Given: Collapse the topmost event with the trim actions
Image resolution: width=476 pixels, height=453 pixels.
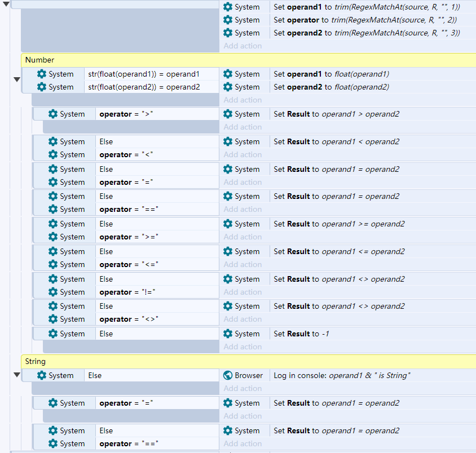Looking at the screenshot, I should click(6, 5).
